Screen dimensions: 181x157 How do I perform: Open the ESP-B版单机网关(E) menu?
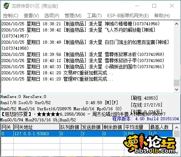coord(128,16)
